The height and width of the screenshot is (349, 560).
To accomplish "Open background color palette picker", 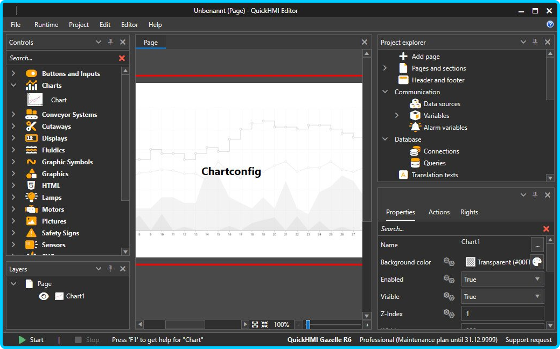I will [x=536, y=262].
